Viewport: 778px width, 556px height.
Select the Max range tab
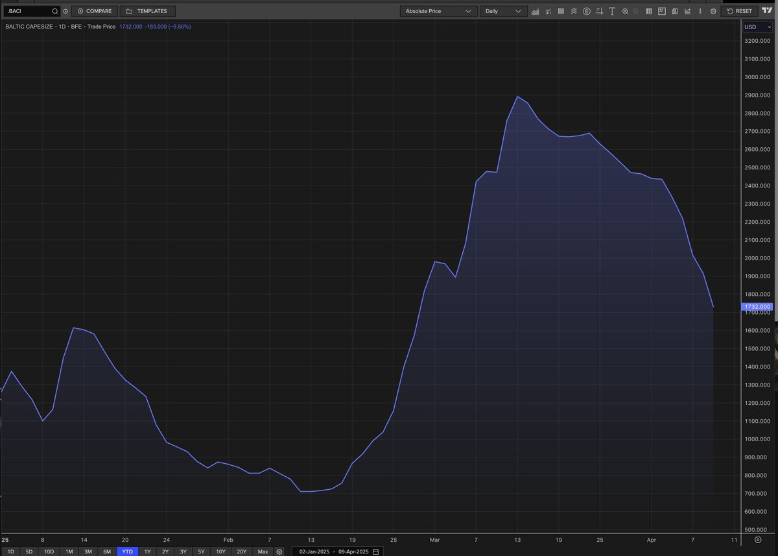(263, 551)
